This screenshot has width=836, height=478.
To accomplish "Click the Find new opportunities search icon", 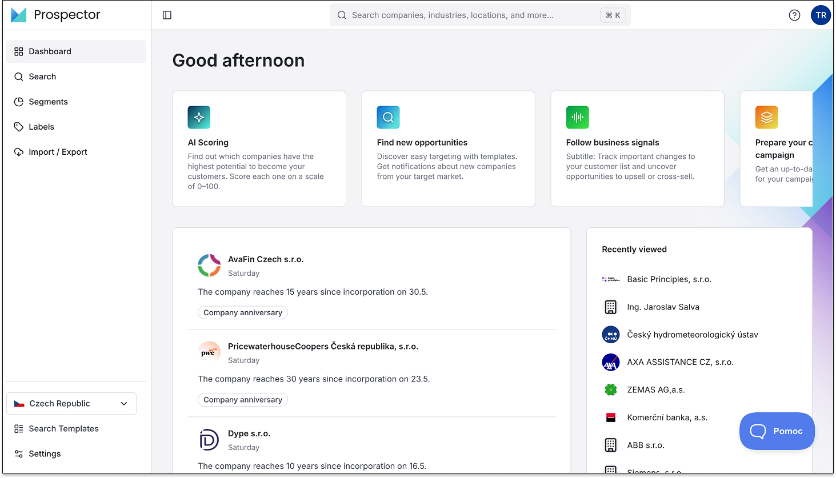I will [x=388, y=117].
